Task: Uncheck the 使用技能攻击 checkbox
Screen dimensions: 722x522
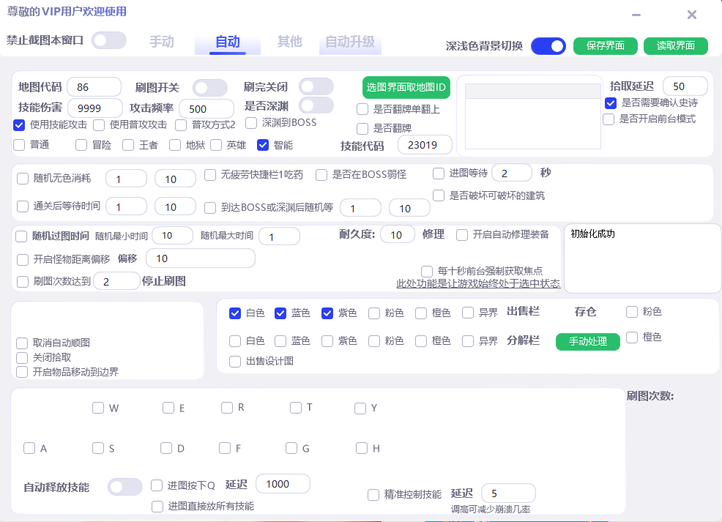Action: click(19, 125)
